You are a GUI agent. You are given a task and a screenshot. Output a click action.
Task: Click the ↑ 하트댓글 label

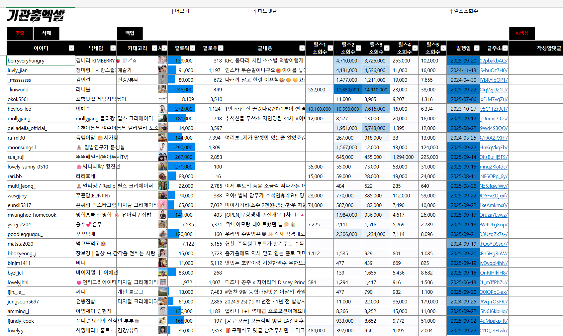[265, 11]
